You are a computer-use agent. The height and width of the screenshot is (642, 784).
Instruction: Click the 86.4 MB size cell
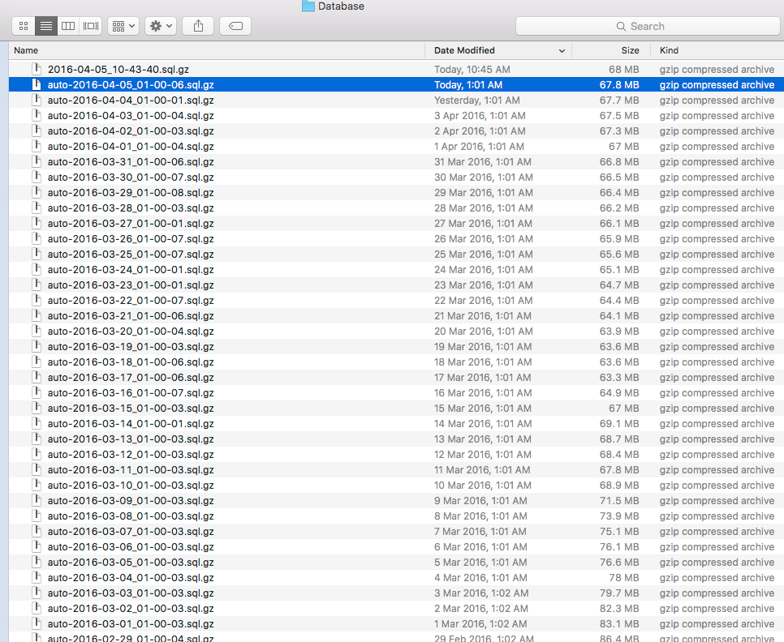tap(619, 639)
